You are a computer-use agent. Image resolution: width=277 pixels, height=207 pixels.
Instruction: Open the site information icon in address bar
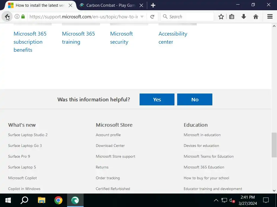[17, 16]
